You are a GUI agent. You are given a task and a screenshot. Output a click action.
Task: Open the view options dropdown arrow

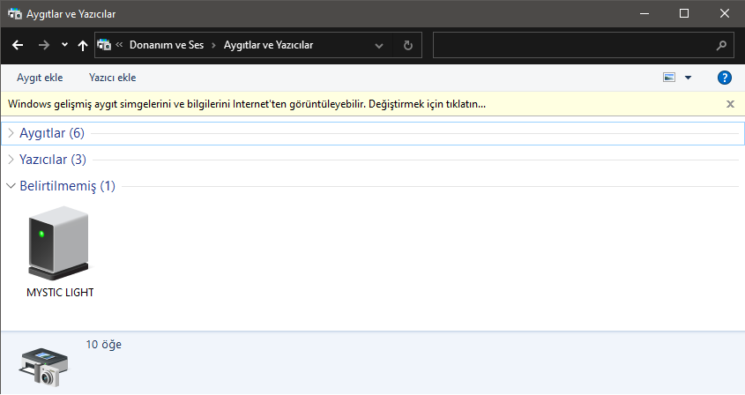point(688,78)
